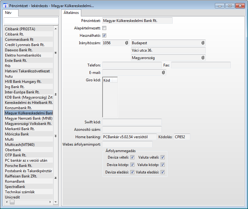Enable the Alapértelmezett checkbox
Viewport: 248px width, 209px height.
(104, 28)
